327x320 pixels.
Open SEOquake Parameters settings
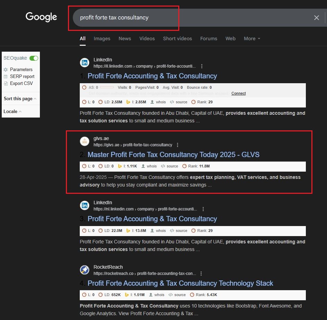pos(21,70)
